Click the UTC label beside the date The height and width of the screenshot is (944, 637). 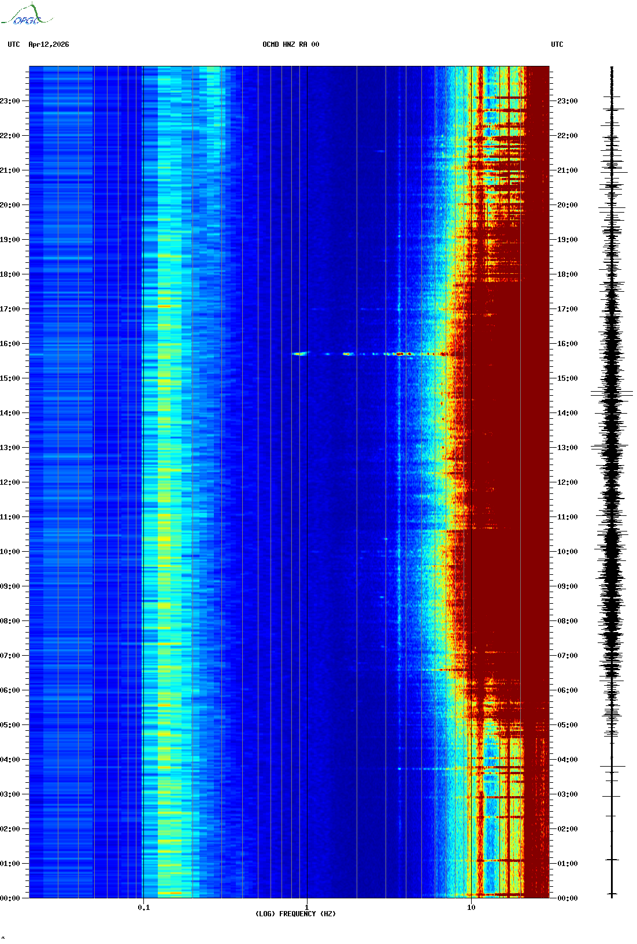click(x=14, y=44)
